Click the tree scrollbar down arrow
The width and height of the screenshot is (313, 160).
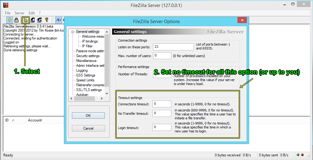click(107, 94)
